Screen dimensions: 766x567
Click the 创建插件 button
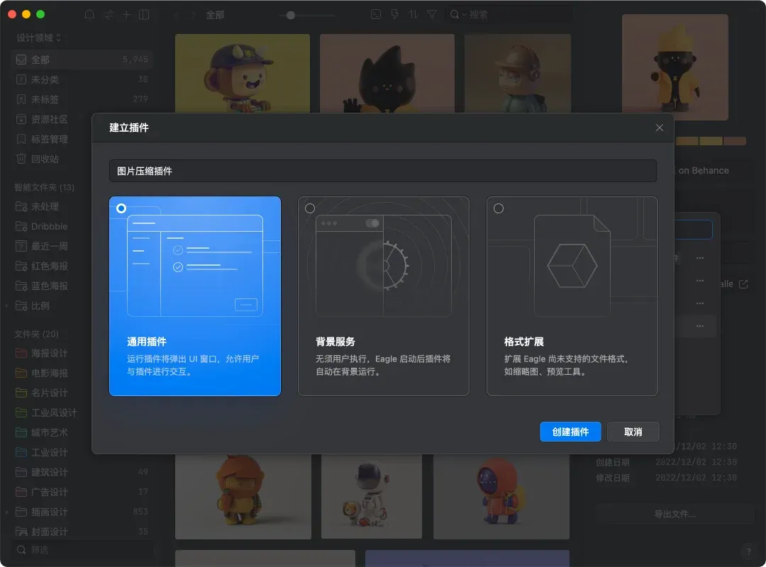[x=570, y=432]
